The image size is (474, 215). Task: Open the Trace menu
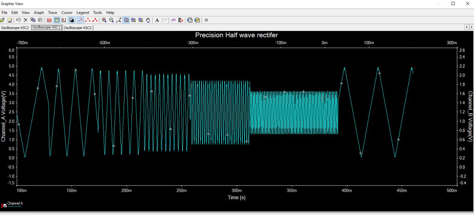[53, 13]
